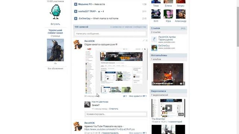Open Настя Цветкова commenter avatar
This screenshot has height=134, width=239.
pos(87,104)
